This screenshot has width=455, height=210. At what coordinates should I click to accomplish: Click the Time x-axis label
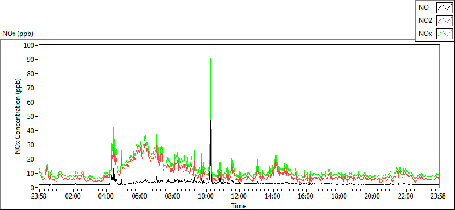pyautogui.click(x=239, y=206)
